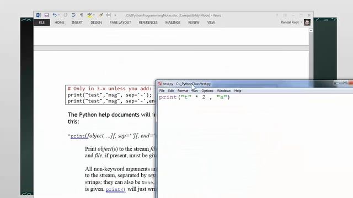Viewport: 353px width, 198px height.
Task: Open the Randal Root account dropdown arrow
Action: click(x=301, y=22)
